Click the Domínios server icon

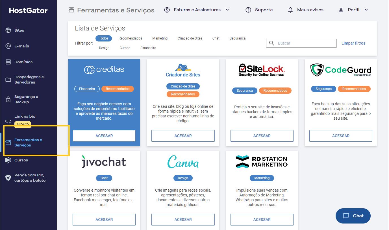tap(8, 62)
